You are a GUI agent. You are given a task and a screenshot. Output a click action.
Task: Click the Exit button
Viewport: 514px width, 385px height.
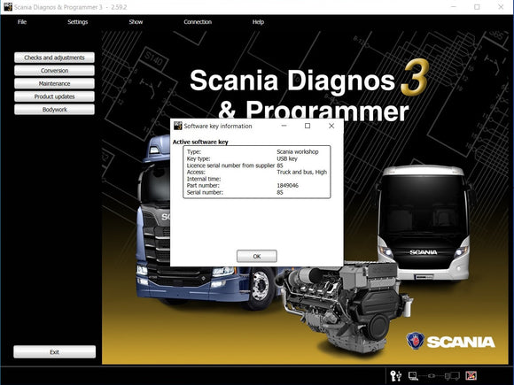(x=54, y=352)
